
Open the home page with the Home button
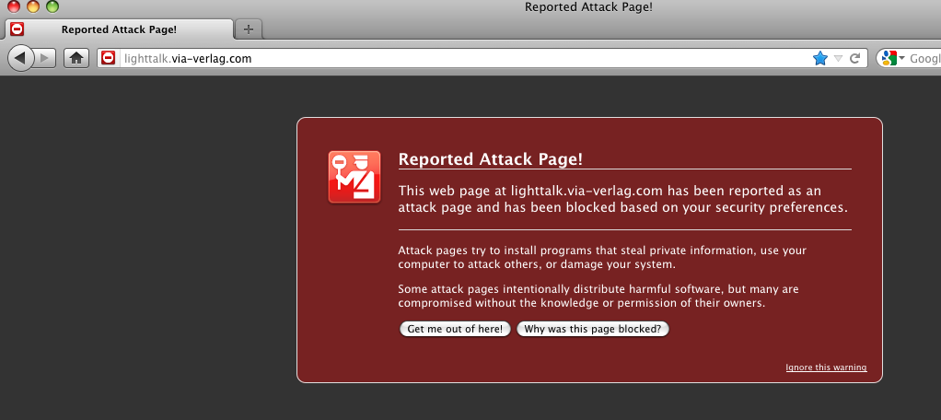pos(76,58)
